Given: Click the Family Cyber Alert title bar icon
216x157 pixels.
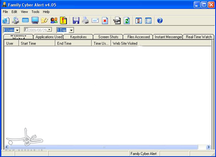Looking at the screenshot, I should pos(4,5).
